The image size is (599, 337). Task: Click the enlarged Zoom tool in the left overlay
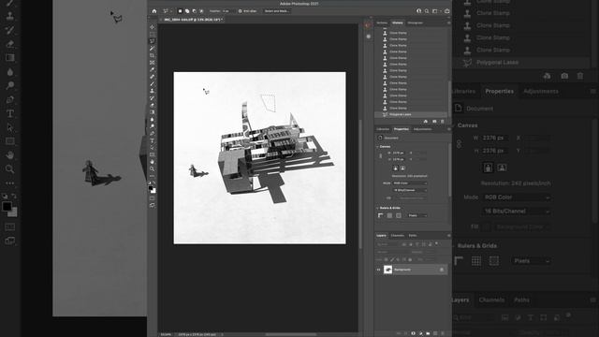(x=10, y=168)
